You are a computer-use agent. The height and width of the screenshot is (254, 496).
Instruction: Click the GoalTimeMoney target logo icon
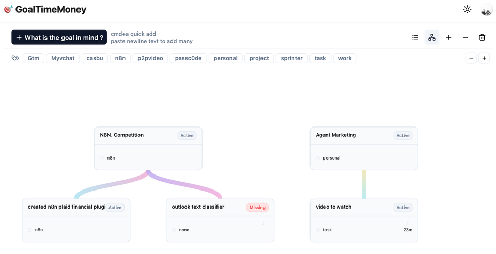pos(8,9)
